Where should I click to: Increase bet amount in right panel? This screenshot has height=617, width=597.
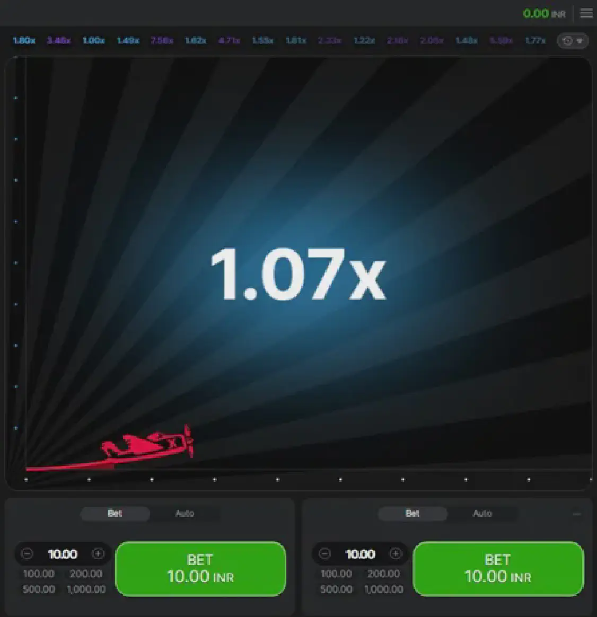point(396,554)
